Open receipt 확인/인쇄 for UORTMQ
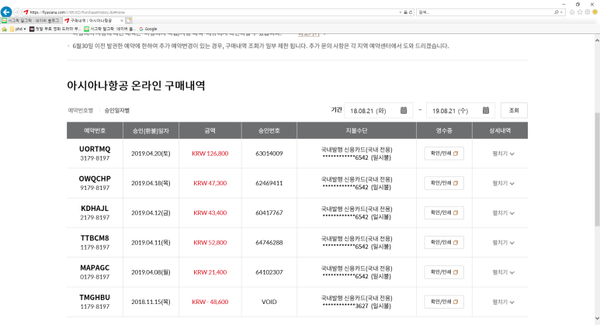This screenshot has width=600, height=325. 444,154
